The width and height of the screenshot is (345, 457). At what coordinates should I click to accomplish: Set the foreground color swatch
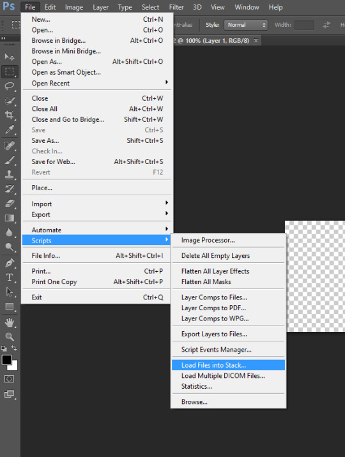pos(6,359)
